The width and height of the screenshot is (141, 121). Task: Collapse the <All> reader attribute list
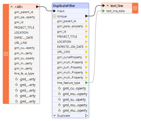click(x=12, y=7)
